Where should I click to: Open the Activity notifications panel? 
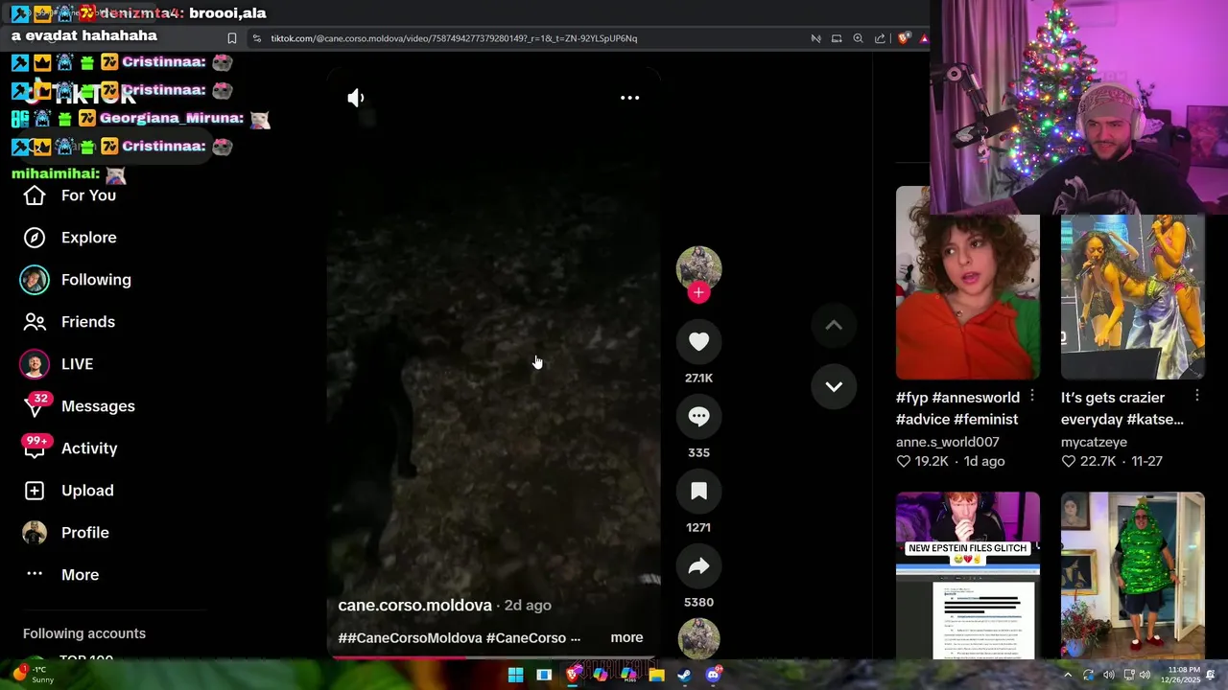tap(89, 448)
